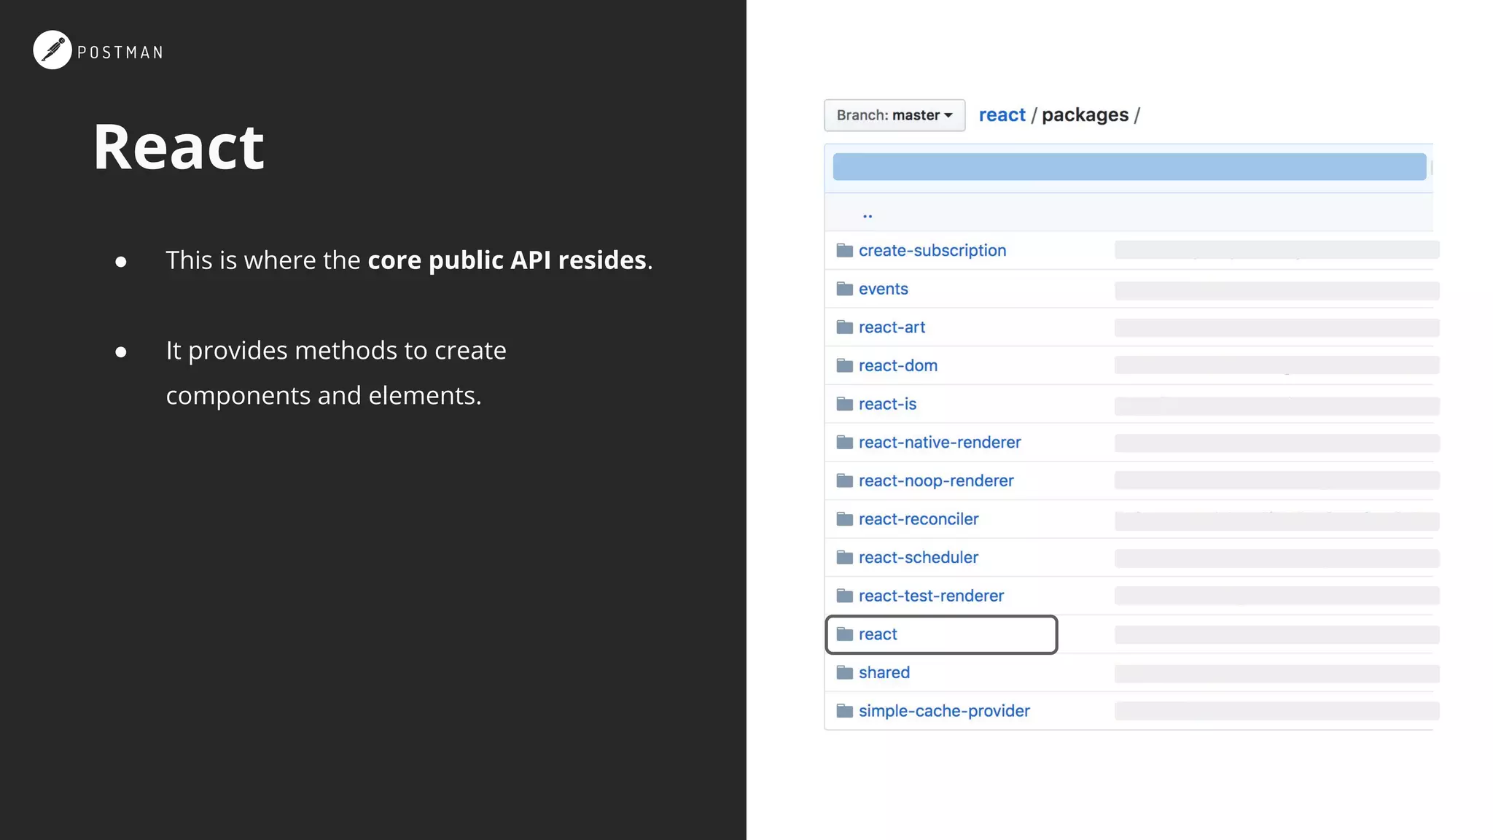Click folder icon beside react-scheduler
This screenshot has height=840, width=1493.
pos(845,557)
